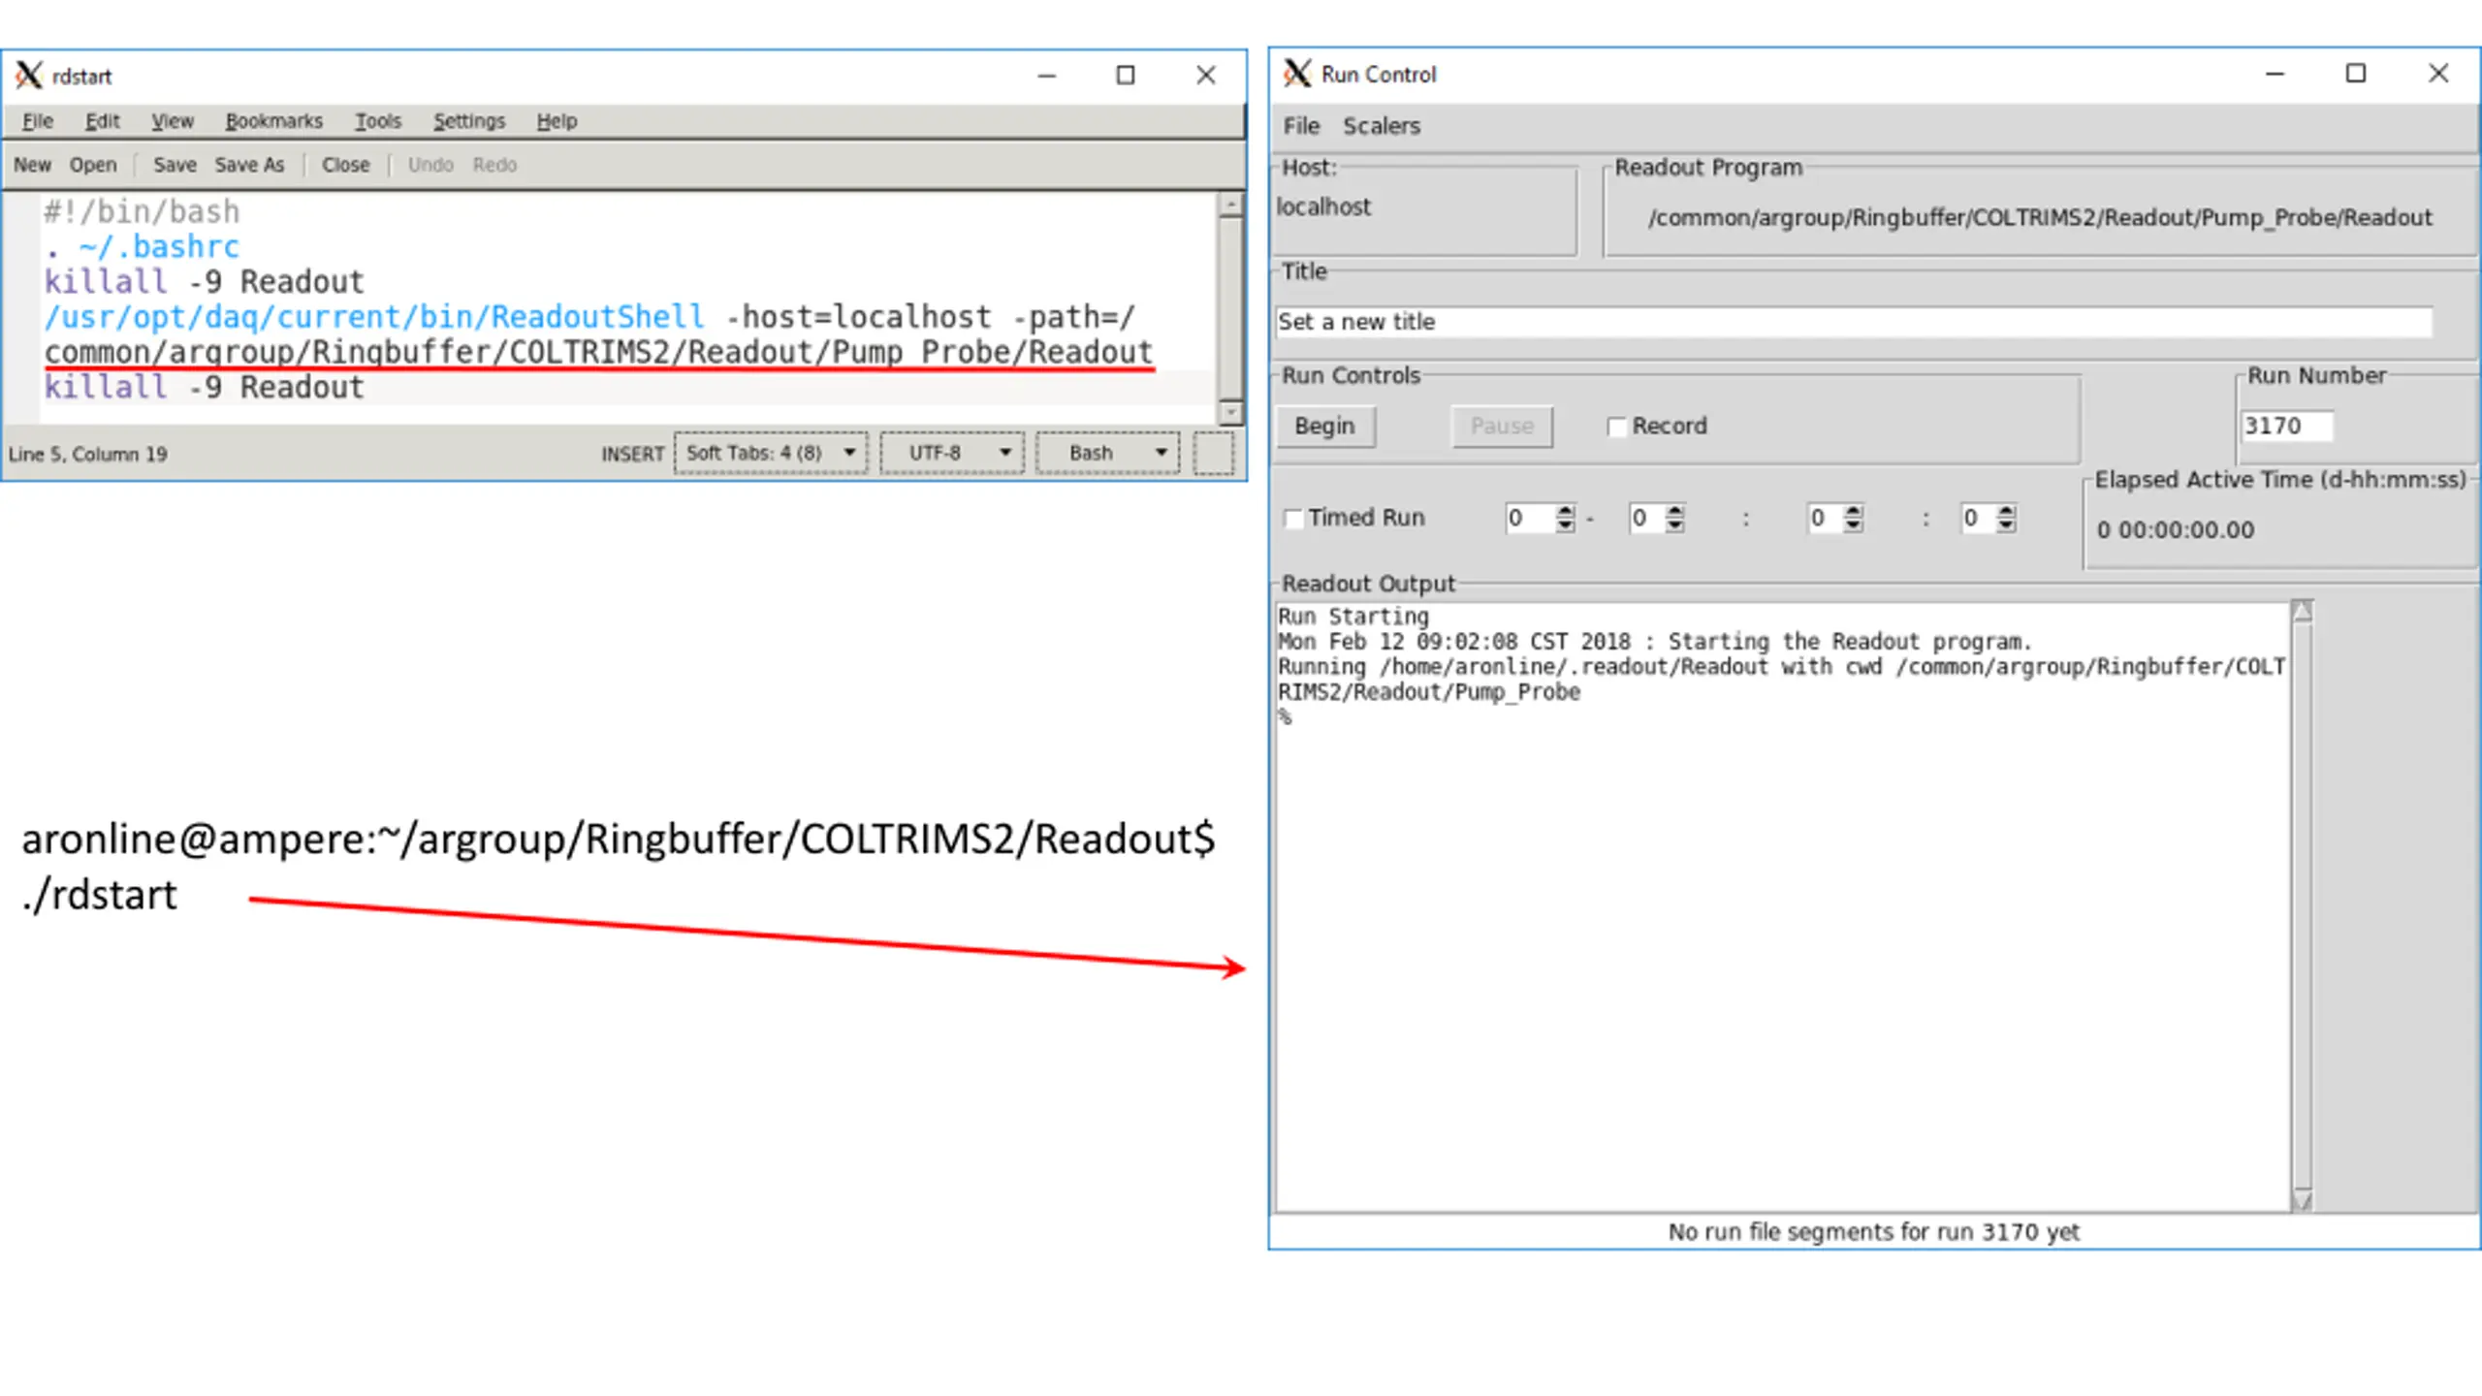Click empty status box beside Bash selector
This screenshot has height=1396, width=2482.
click(1213, 453)
